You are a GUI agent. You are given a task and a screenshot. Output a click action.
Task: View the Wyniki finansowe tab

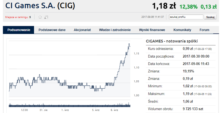pos(152,30)
